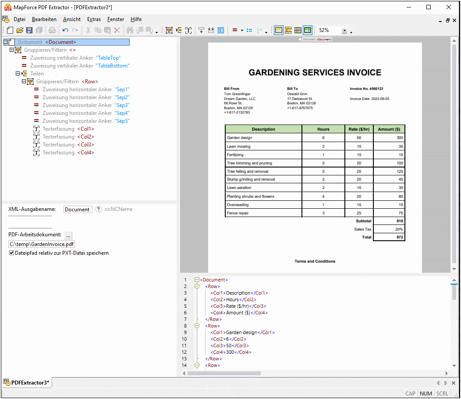The image size is (461, 399).
Task: Click the red equals anchor assignment icon
Action: (x=235, y=30)
